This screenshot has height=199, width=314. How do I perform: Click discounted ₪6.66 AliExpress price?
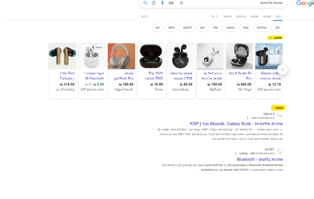tap(98, 84)
